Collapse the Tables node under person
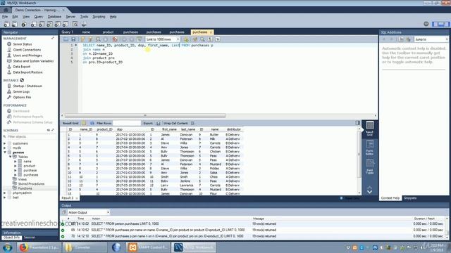This screenshot has height=253, width=451. 10,157
